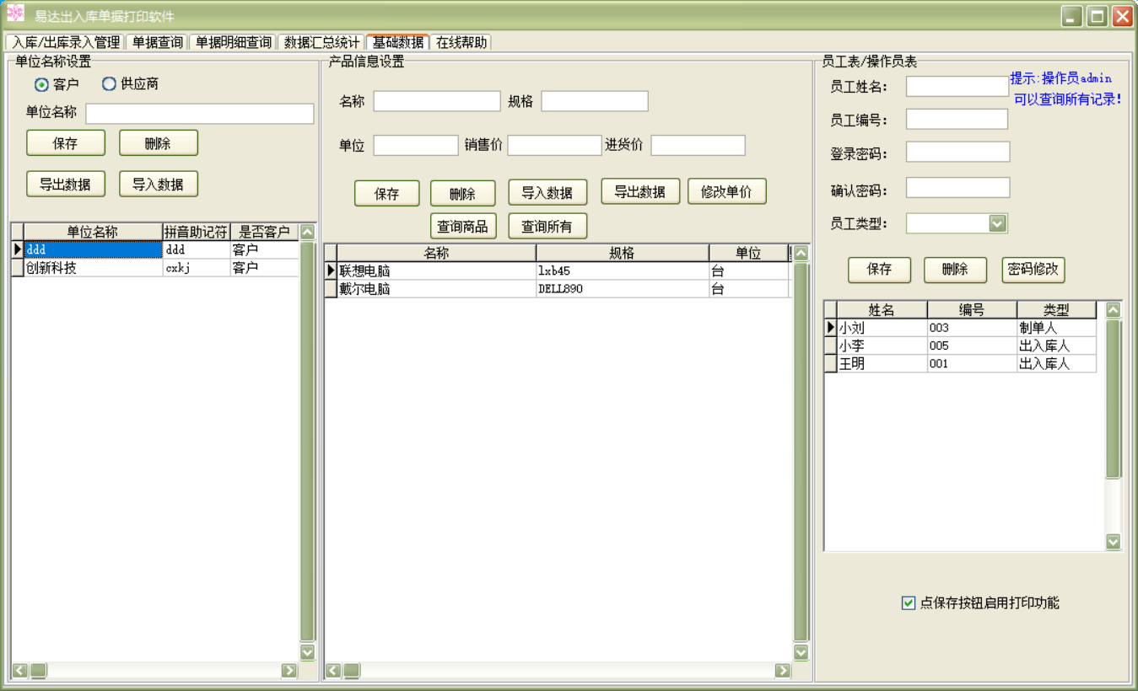Click the lxb45 specification cell
The height and width of the screenshot is (691, 1138).
click(x=623, y=271)
